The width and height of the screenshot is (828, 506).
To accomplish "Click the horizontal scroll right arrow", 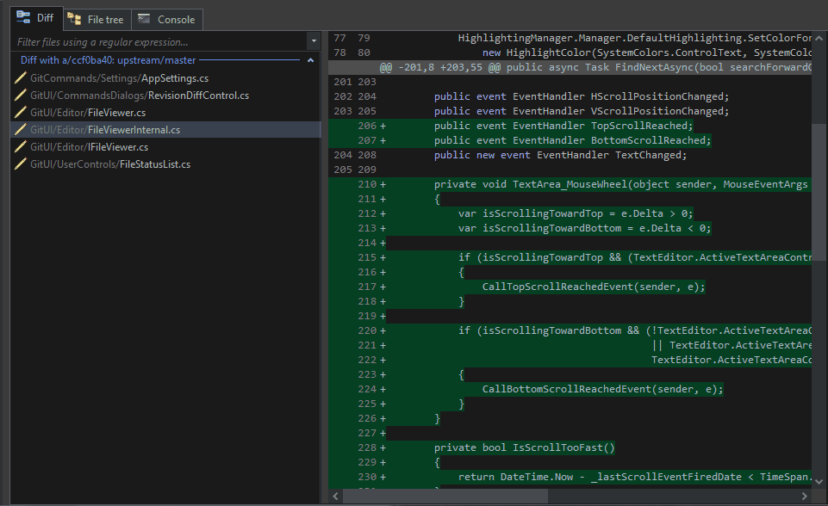I will point(804,496).
